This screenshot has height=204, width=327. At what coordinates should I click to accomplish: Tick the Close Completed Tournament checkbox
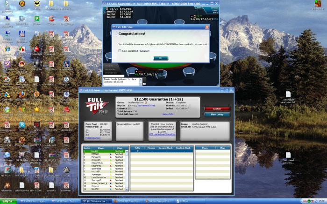120,51
